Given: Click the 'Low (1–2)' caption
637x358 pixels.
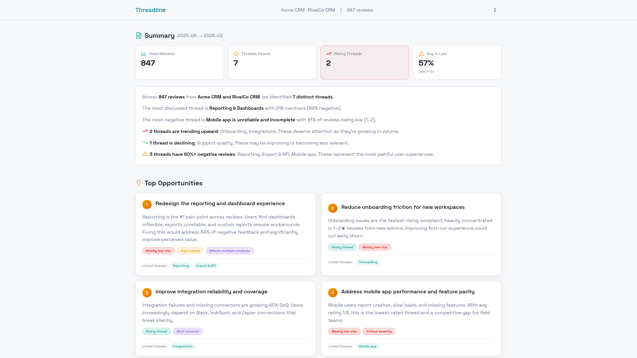Looking at the screenshot, I should pos(426,72).
